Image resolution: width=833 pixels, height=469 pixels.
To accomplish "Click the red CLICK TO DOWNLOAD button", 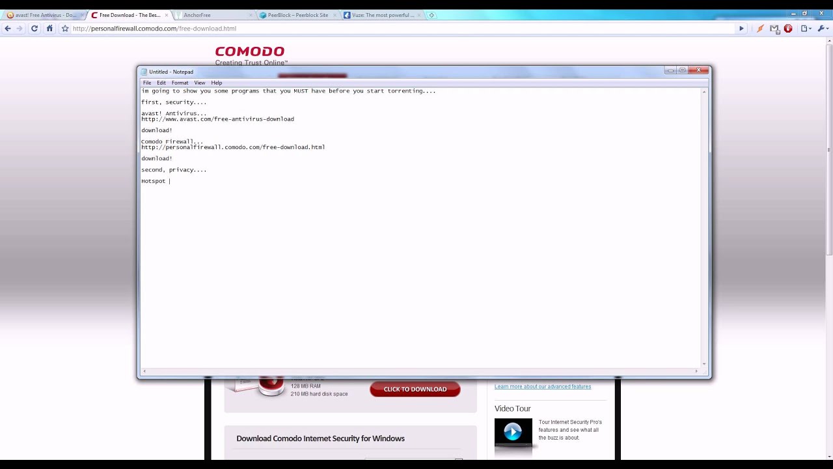I will [415, 390].
